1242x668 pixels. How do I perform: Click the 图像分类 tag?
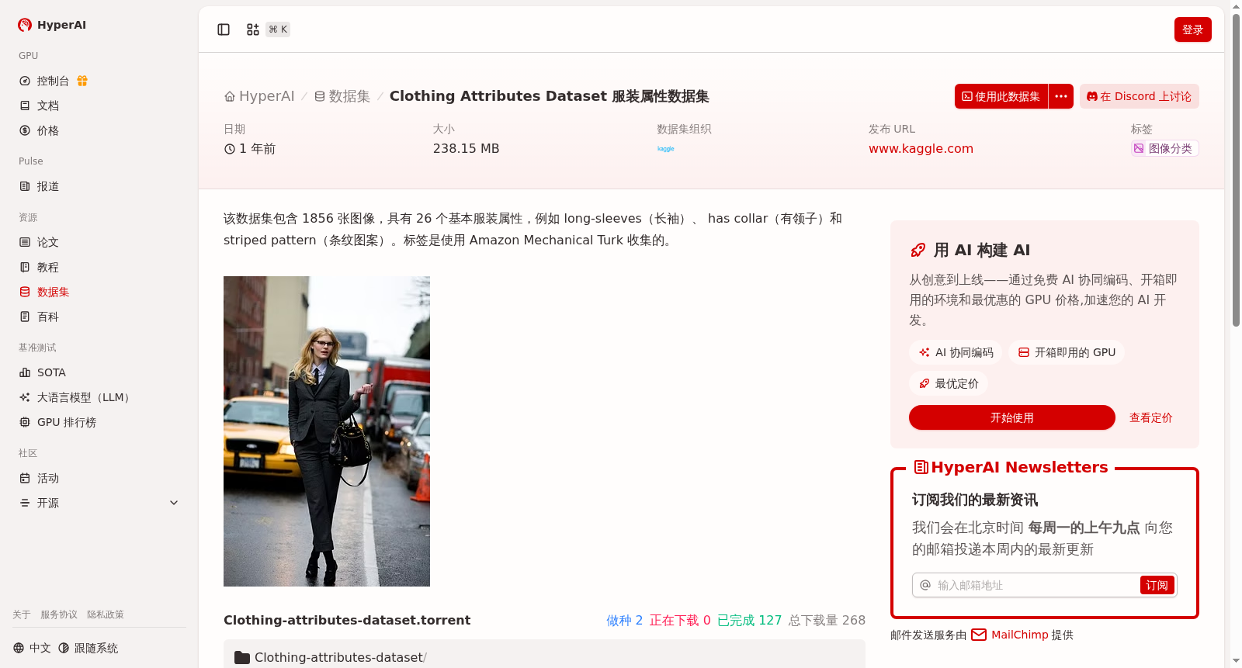pyautogui.click(x=1164, y=148)
